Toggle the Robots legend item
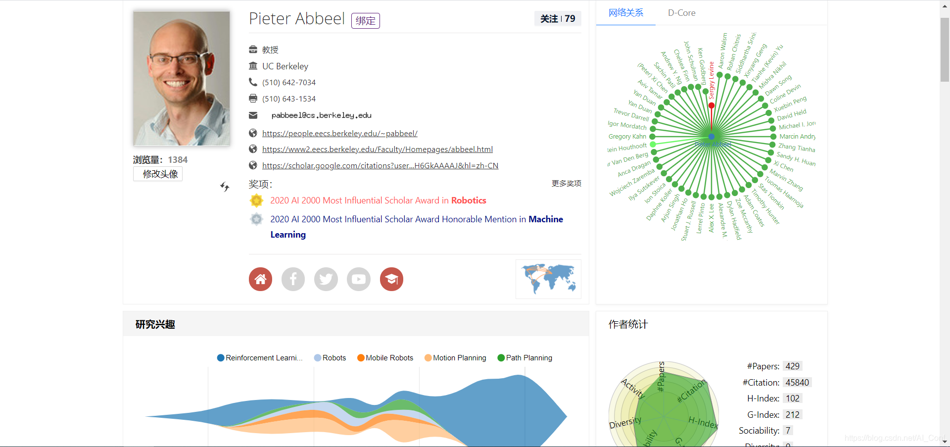The width and height of the screenshot is (950, 447). [330, 358]
